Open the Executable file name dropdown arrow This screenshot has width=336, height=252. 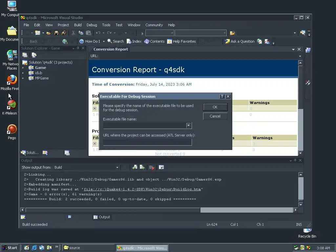pos(189,125)
